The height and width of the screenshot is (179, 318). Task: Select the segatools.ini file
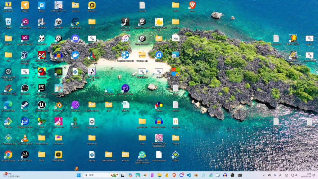click(x=92, y=123)
